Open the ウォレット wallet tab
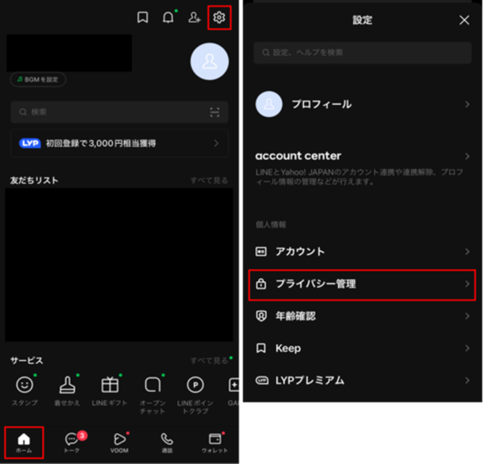Image resolution: width=486 pixels, height=464 pixels. 215,443
